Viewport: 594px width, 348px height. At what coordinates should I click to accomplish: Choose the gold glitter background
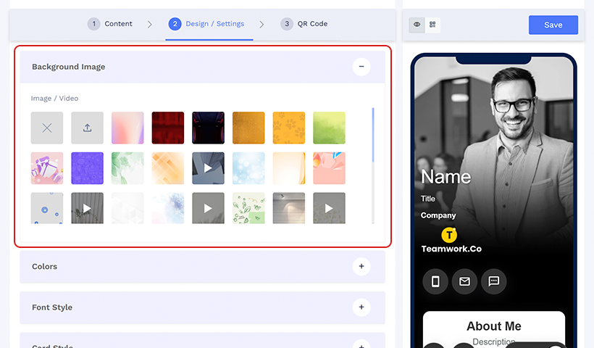pos(248,128)
